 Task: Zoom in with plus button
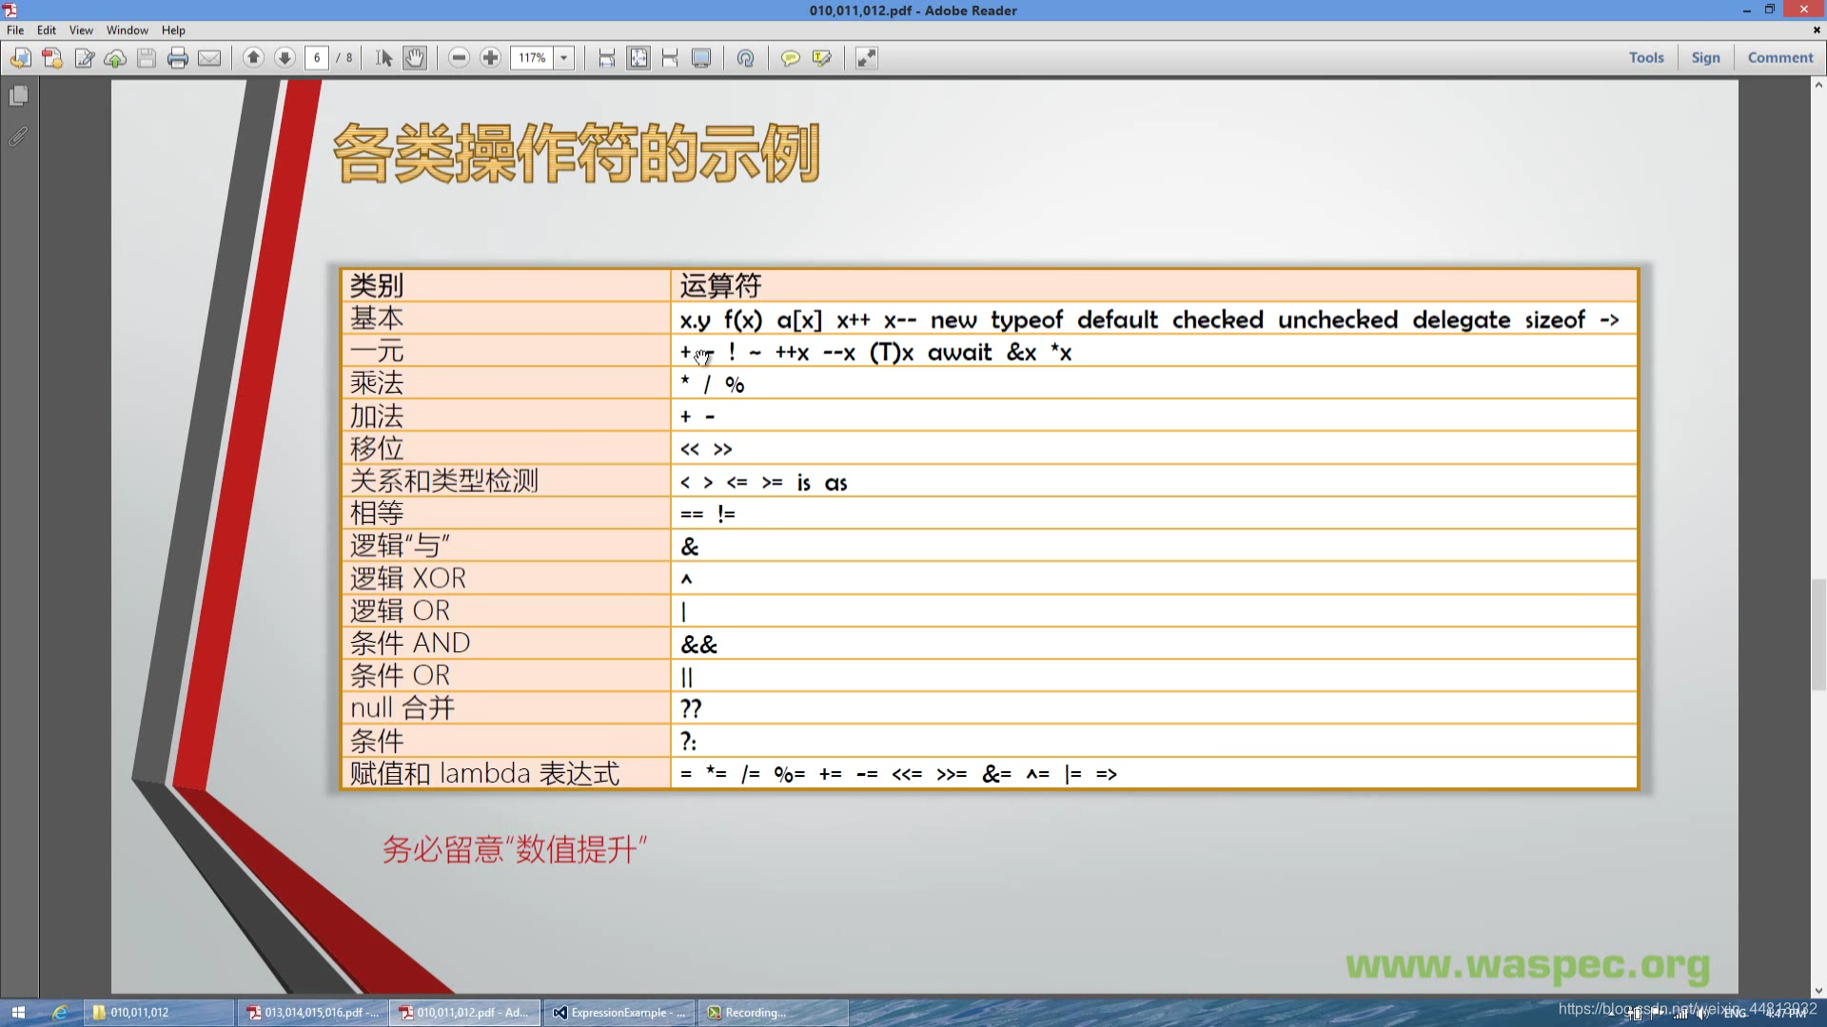click(x=490, y=58)
